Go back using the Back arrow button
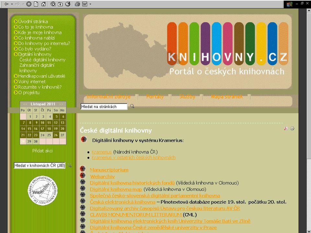Image resolution: width=311 pixels, height=233 pixels. coord(6,4)
